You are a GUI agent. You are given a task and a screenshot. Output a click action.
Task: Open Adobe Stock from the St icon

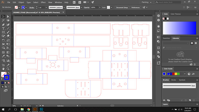(79, 2)
